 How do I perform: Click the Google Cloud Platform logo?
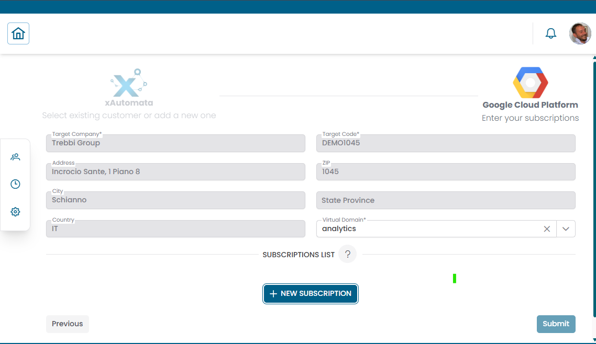click(x=530, y=82)
